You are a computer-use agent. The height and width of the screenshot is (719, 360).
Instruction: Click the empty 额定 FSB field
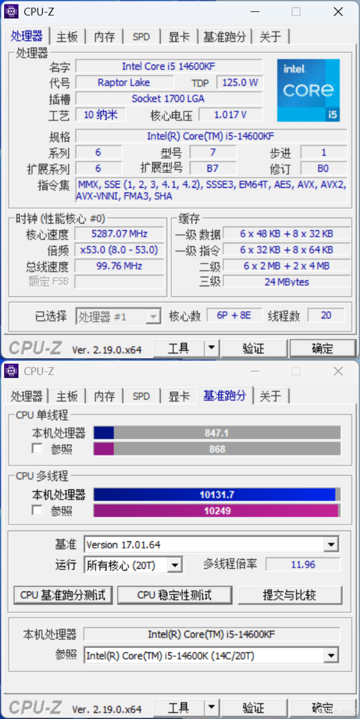click(x=119, y=282)
